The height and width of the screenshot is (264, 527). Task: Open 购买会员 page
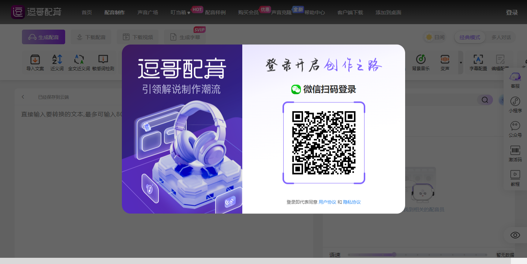pyautogui.click(x=248, y=12)
